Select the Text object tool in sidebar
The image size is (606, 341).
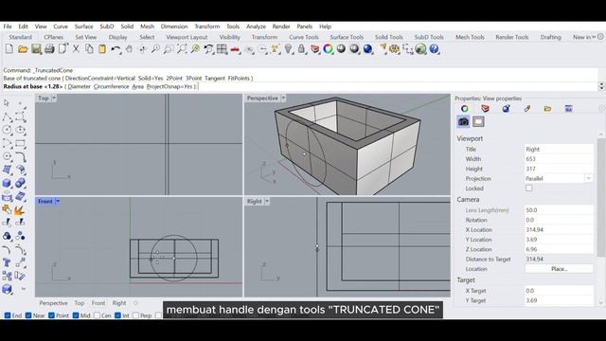[7, 263]
